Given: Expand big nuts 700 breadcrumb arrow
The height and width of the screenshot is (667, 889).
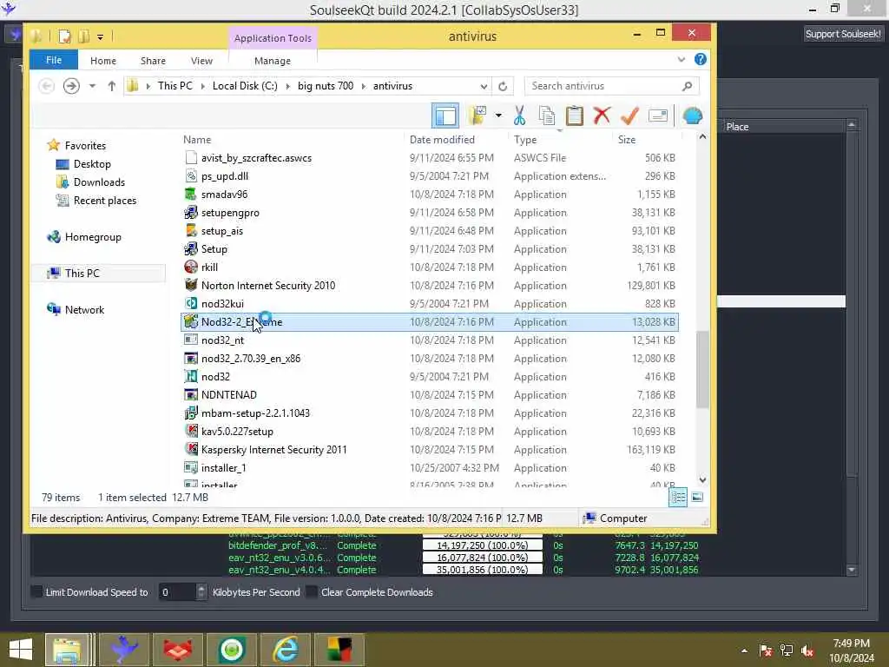Looking at the screenshot, I should point(363,86).
